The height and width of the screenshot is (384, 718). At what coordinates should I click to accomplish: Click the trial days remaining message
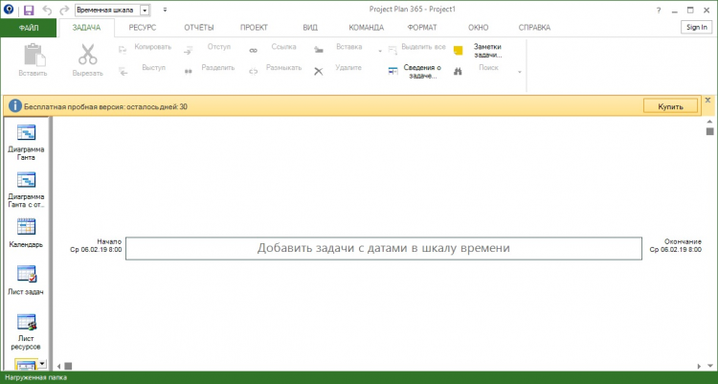[x=105, y=106]
